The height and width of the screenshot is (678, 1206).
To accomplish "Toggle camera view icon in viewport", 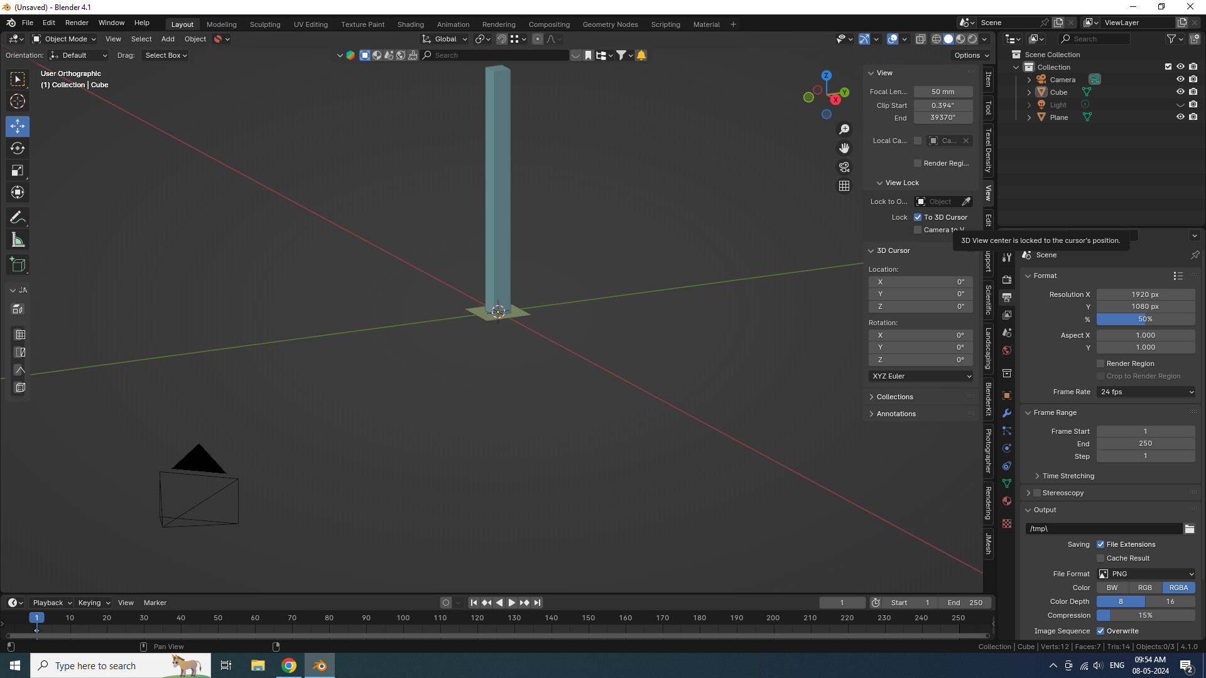I will pos(844,167).
